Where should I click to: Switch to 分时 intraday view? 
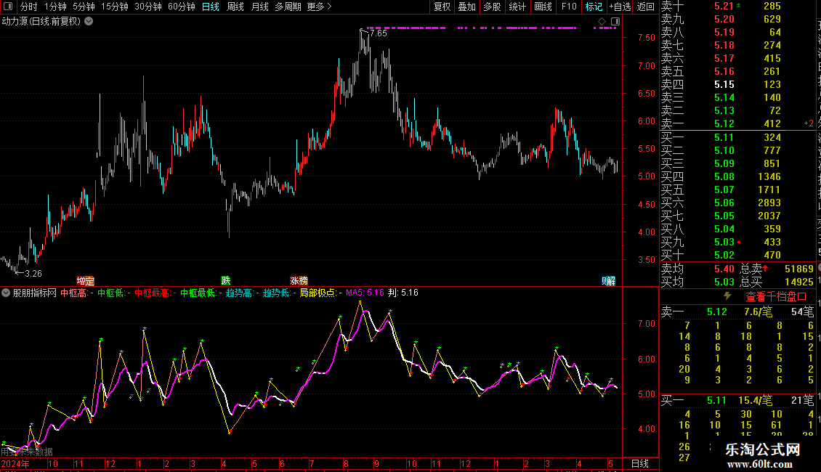29,7
